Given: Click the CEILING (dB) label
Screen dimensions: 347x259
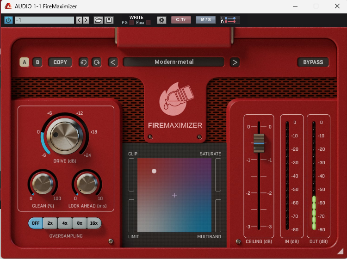Looking at the screenshot, I should pyautogui.click(x=259, y=241).
